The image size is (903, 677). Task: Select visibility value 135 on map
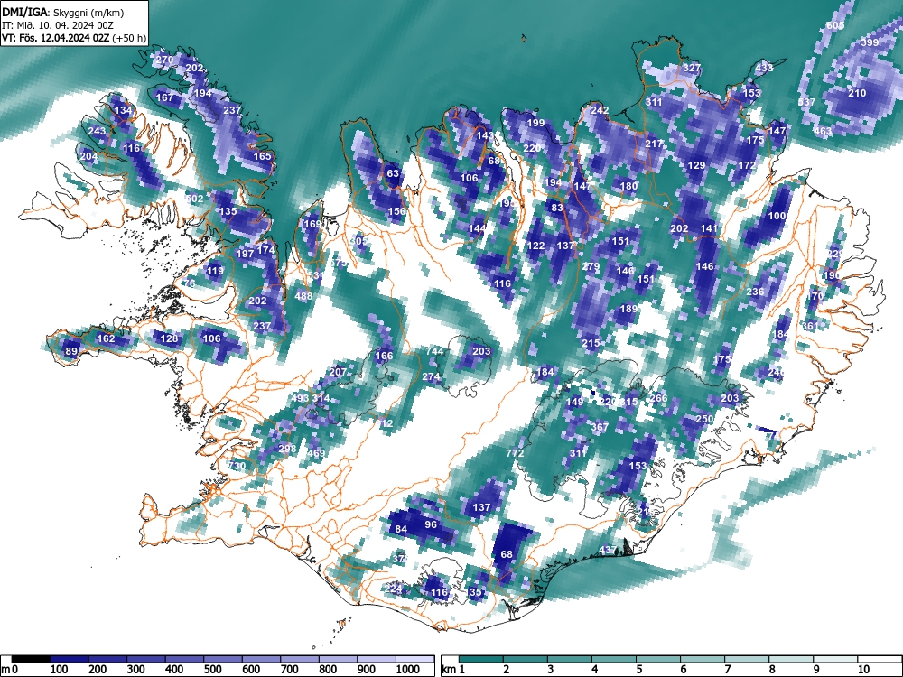(228, 211)
